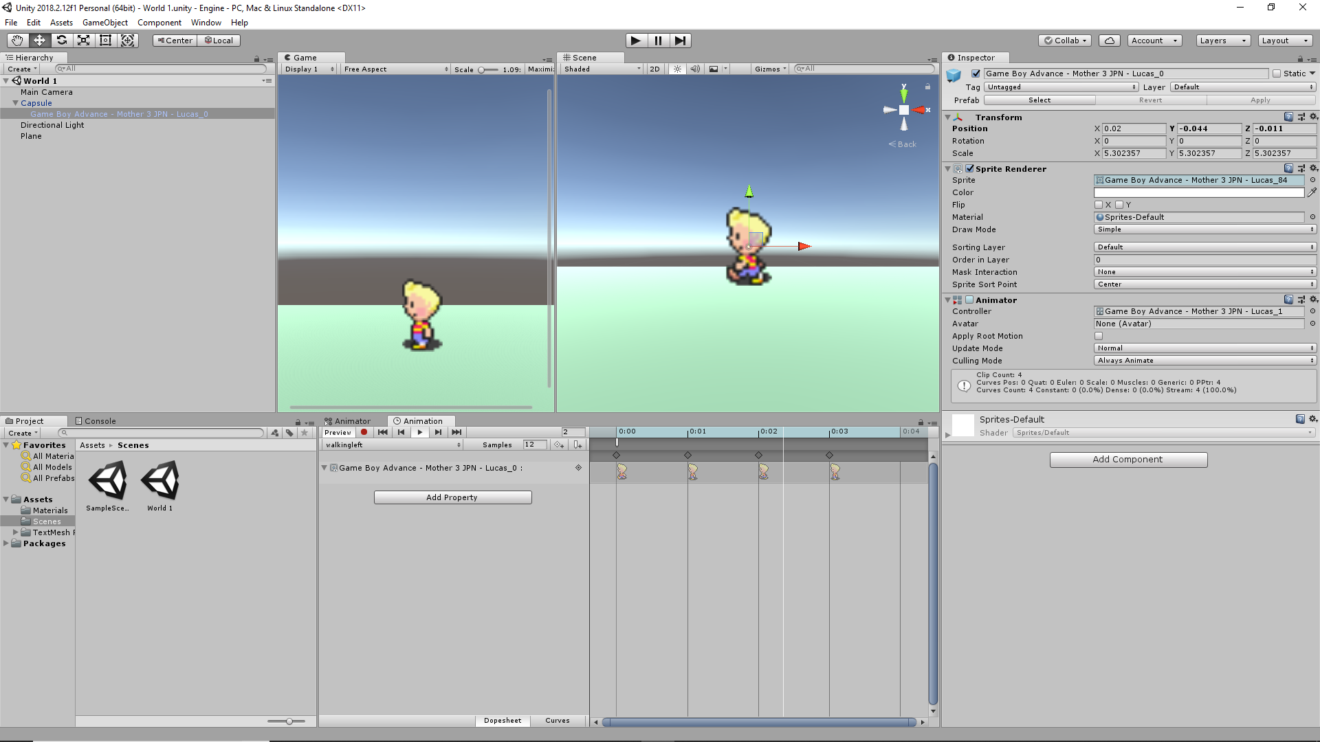Collapse the Capsule hierarchy item
The width and height of the screenshot is (1320, 742).
15,103
